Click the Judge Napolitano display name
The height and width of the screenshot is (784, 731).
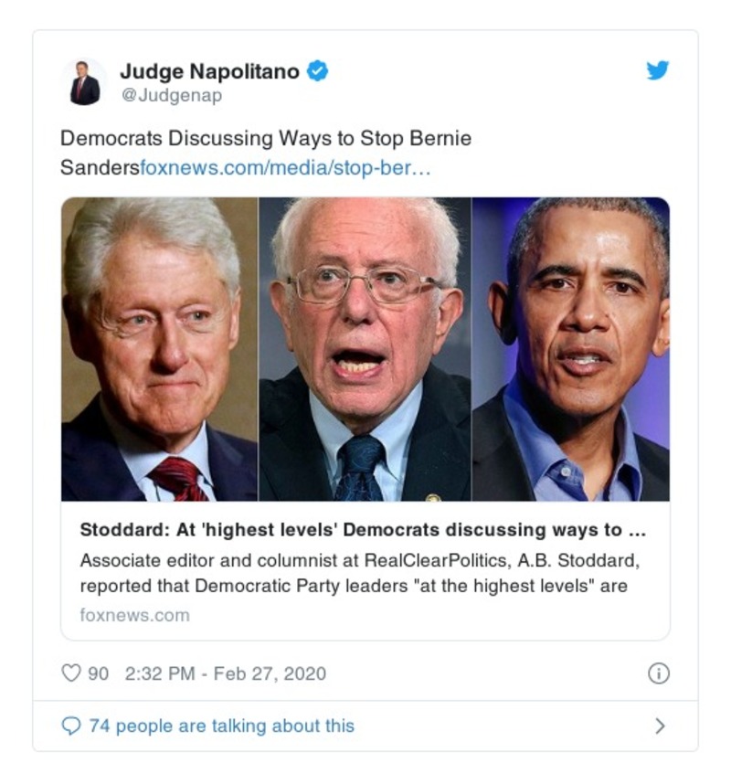coord(209,71)
